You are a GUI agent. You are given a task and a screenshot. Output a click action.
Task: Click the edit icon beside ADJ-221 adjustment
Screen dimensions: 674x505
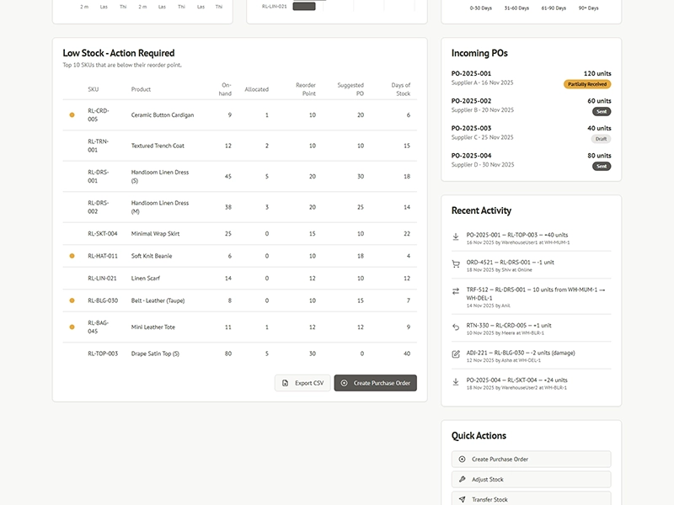(x=456, y=353)
